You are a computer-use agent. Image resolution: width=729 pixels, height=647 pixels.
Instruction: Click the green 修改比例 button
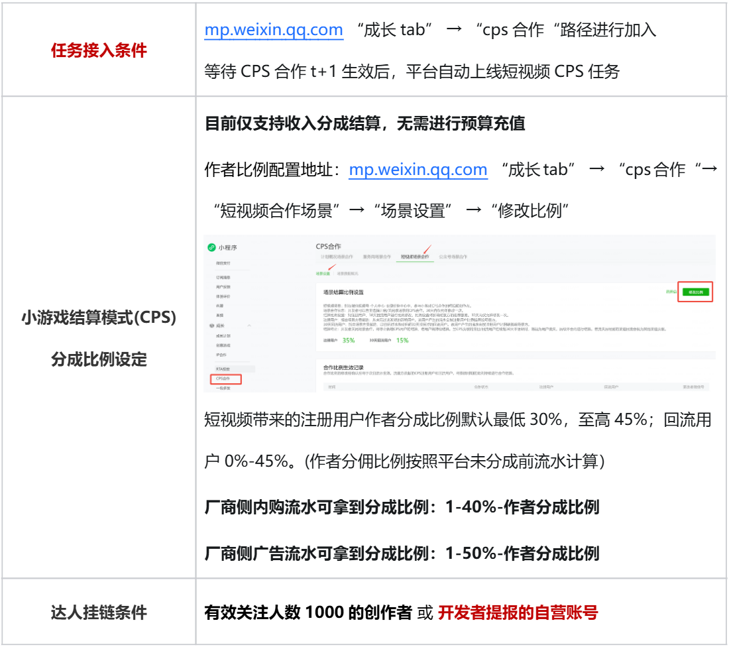point(695,292)
